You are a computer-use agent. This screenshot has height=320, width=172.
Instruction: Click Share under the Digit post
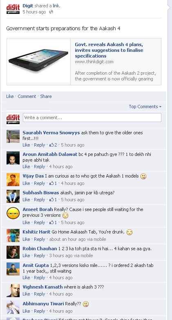(46, 96)
